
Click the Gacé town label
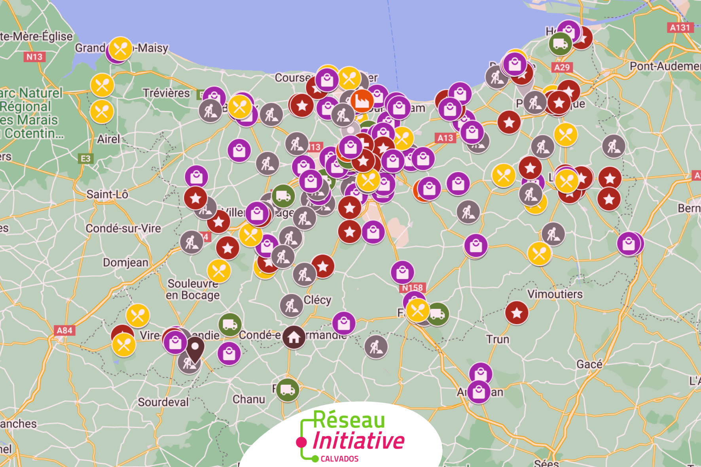click(589, 364)
